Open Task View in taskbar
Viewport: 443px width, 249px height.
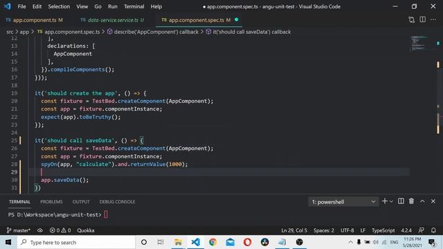click(161, 242)
